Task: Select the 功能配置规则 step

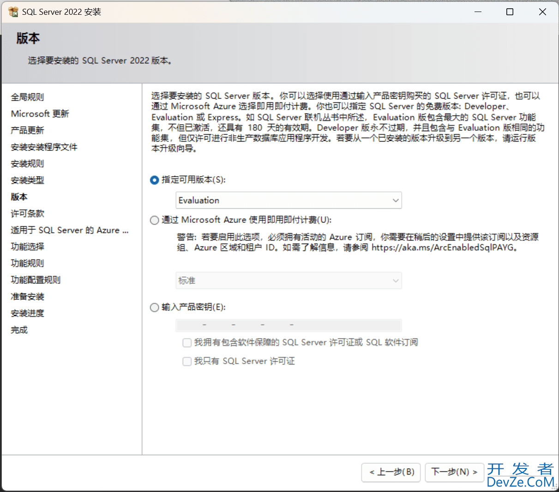Action: (x=36, y=280)
